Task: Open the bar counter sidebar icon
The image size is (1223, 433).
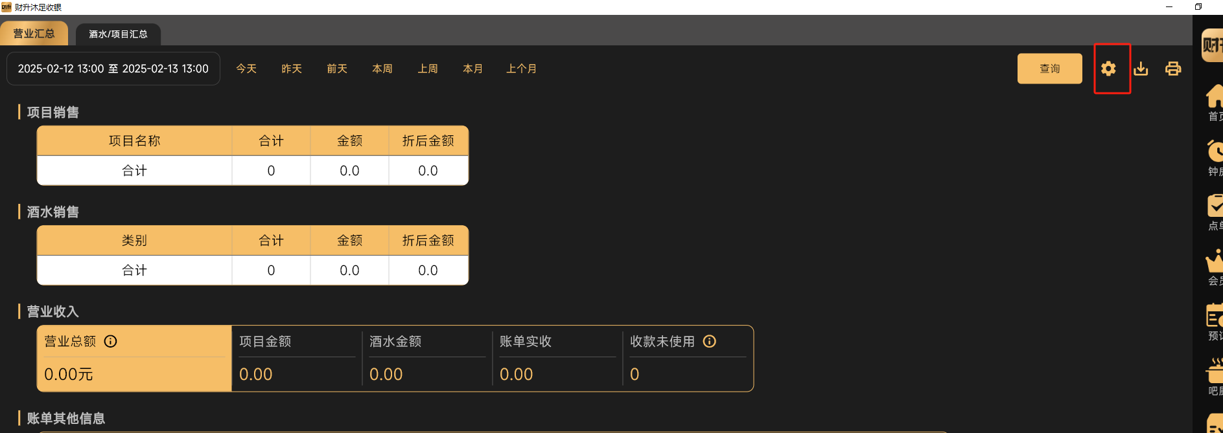Action: 1215,371
